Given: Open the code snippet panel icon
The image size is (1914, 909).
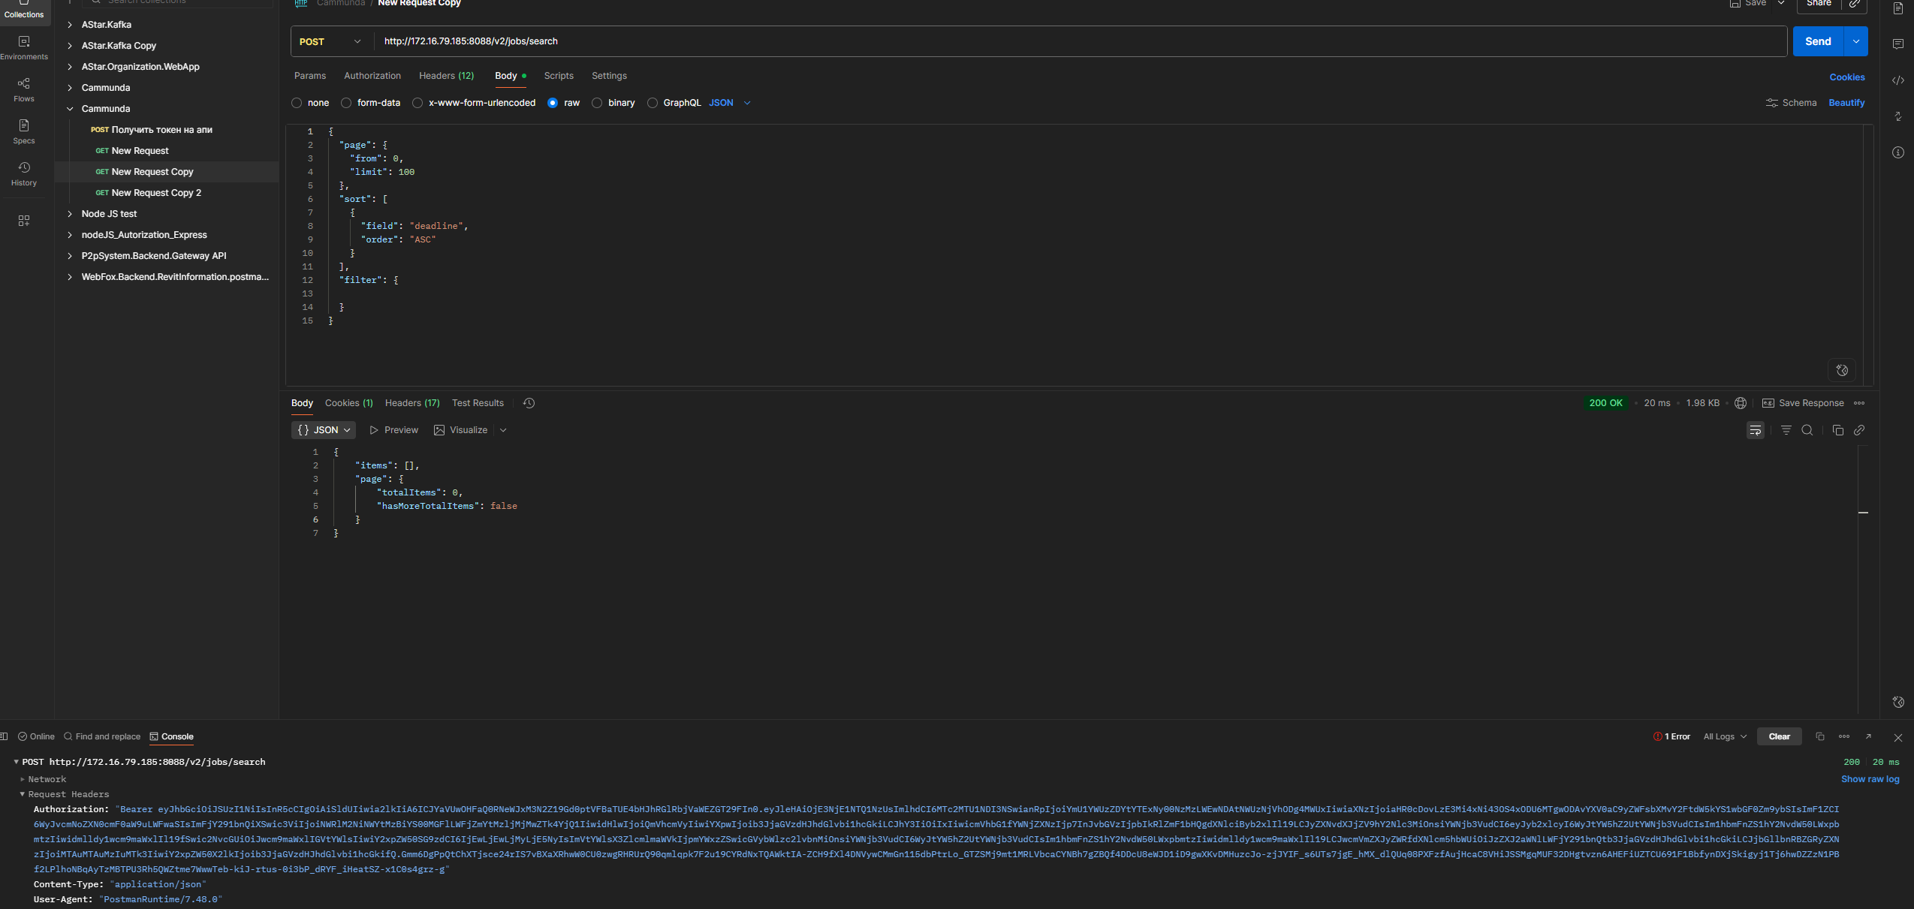Looking at the screenshot, I should pyautogui.click(x=1897, y=80).
